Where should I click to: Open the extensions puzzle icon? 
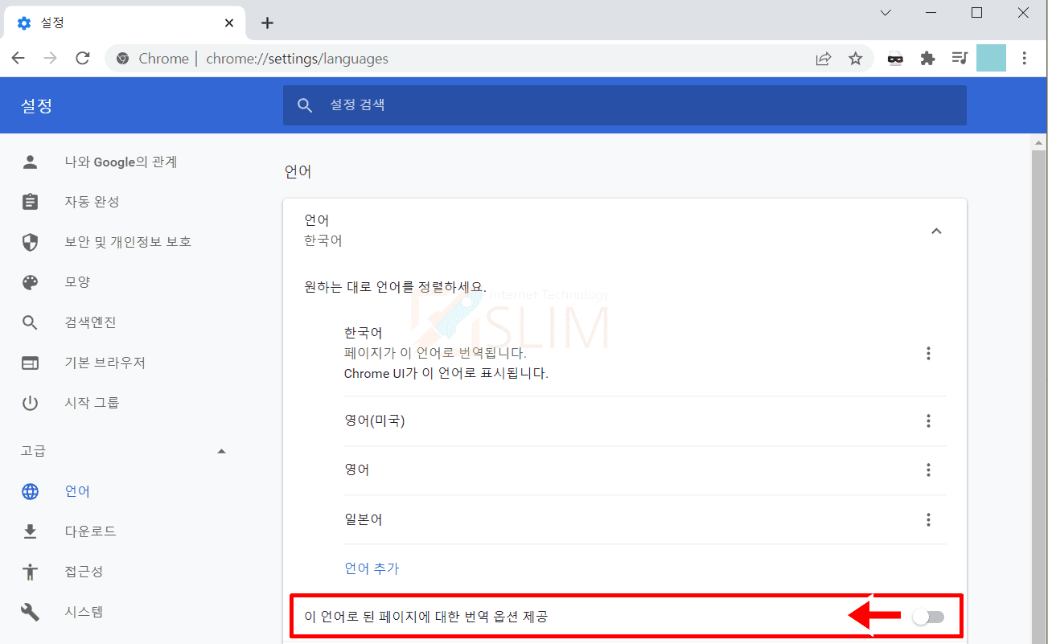tap(927, 58)
